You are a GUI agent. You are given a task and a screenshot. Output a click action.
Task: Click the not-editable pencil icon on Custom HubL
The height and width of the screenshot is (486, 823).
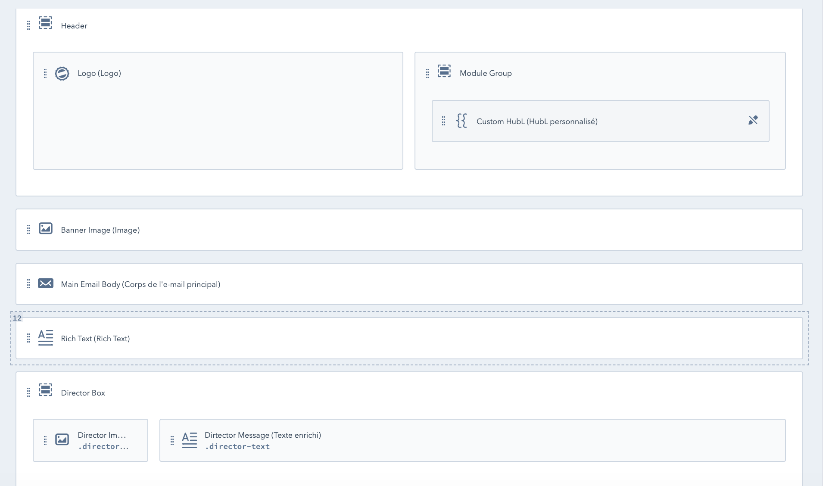pyautogui.click(x=753, y=120)
